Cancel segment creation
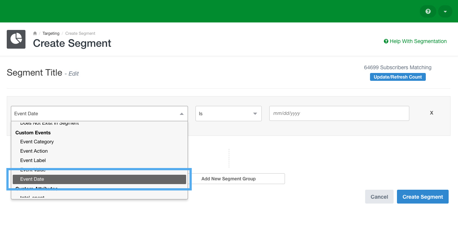 pos(379,196)
